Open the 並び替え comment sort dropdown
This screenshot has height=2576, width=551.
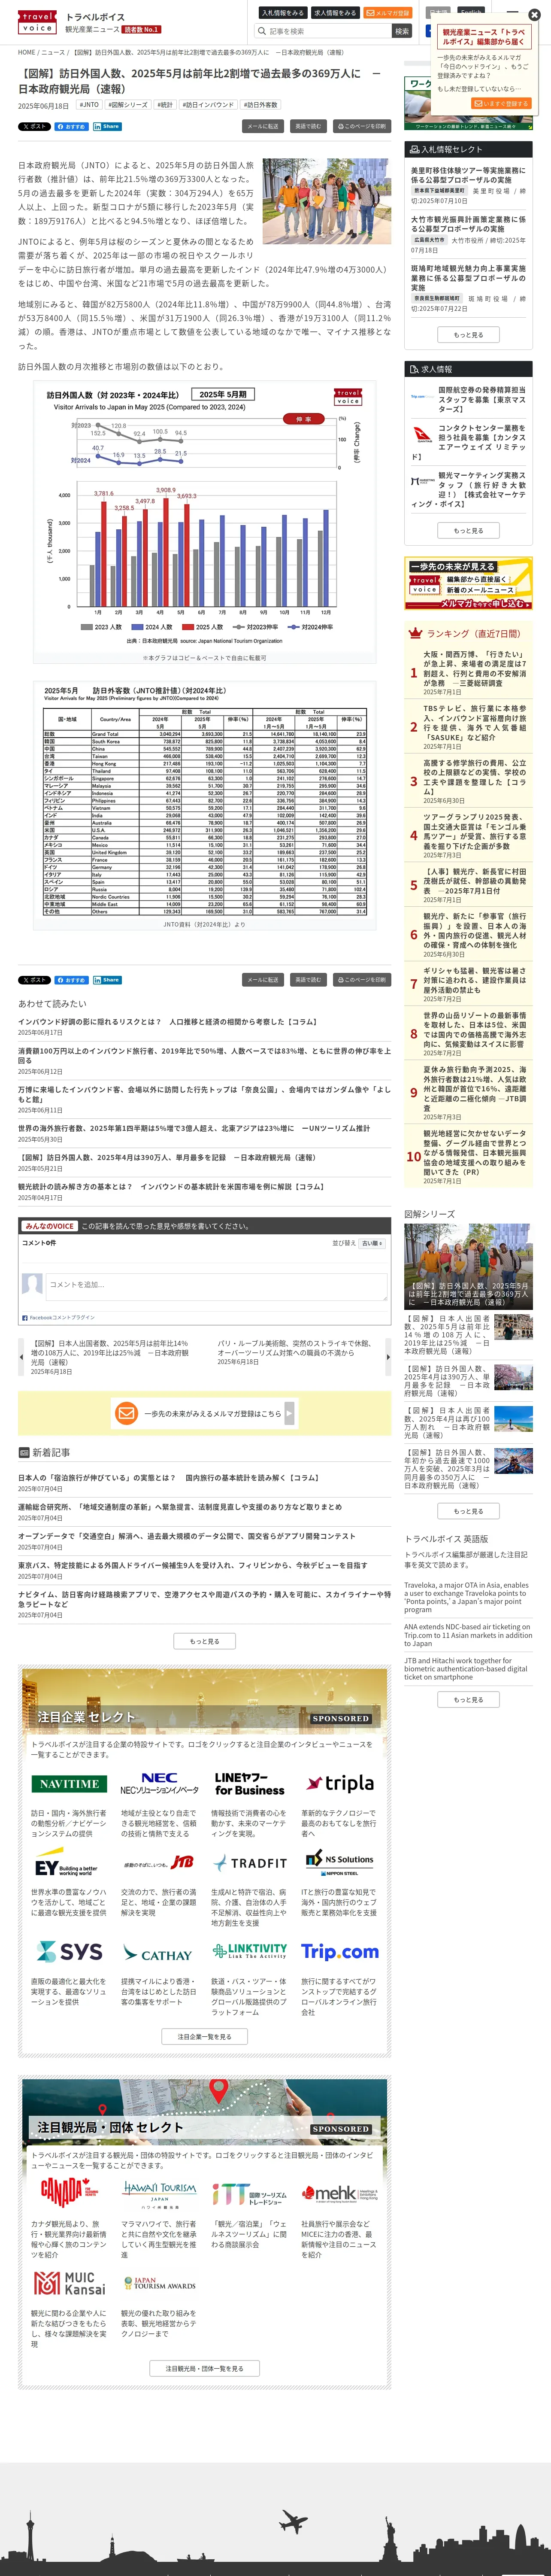371,1243
